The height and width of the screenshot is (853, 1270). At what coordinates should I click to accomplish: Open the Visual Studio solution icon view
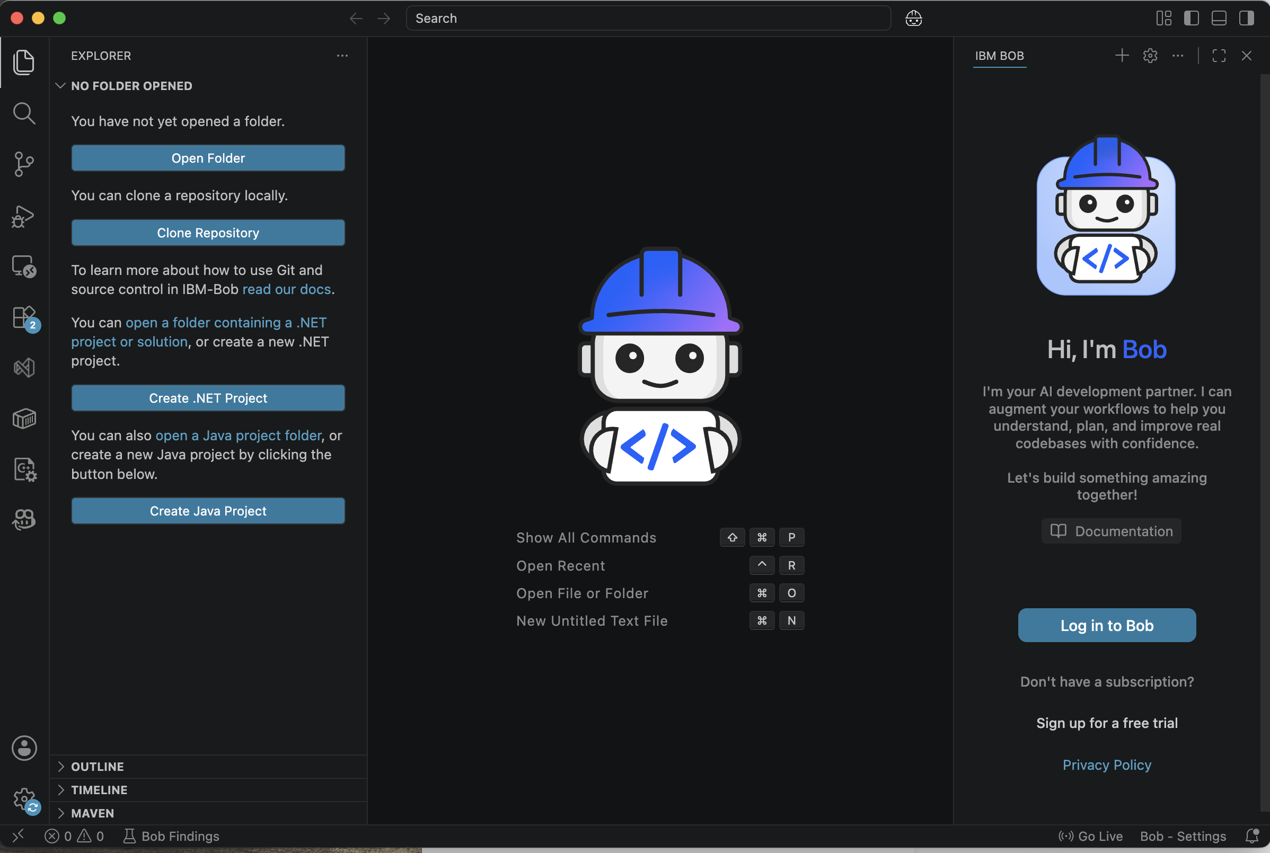pyautogui.click(x=24, y=368)
